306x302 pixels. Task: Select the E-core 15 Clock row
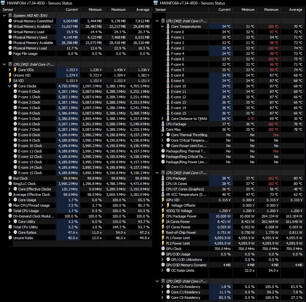click(80, 173)
